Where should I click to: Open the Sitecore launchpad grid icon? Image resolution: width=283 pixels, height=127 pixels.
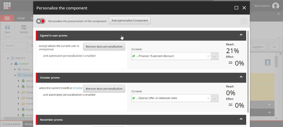point(7,6)
